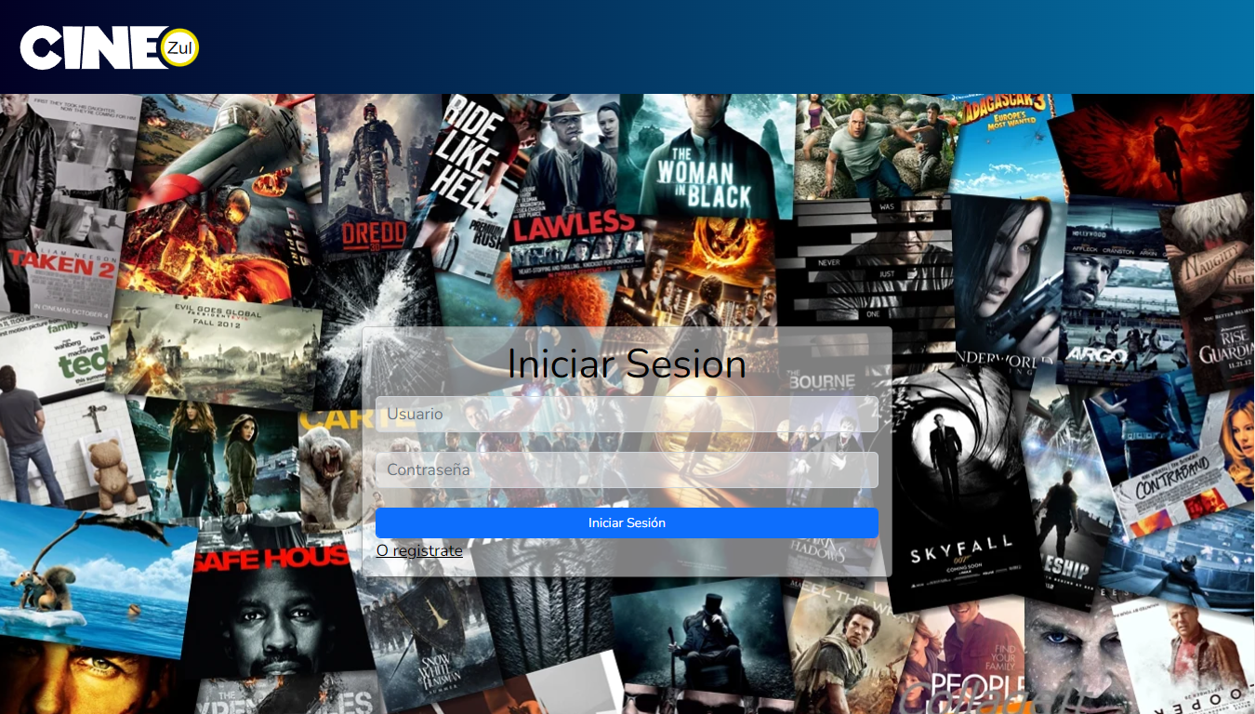Click into the Contraseña password field

tap(627, 469)
